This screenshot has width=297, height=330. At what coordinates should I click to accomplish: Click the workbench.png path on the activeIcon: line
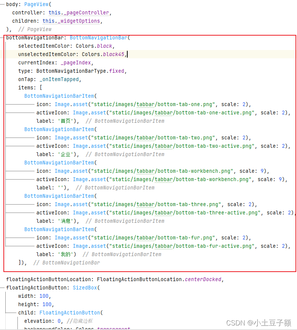point(180,179)
